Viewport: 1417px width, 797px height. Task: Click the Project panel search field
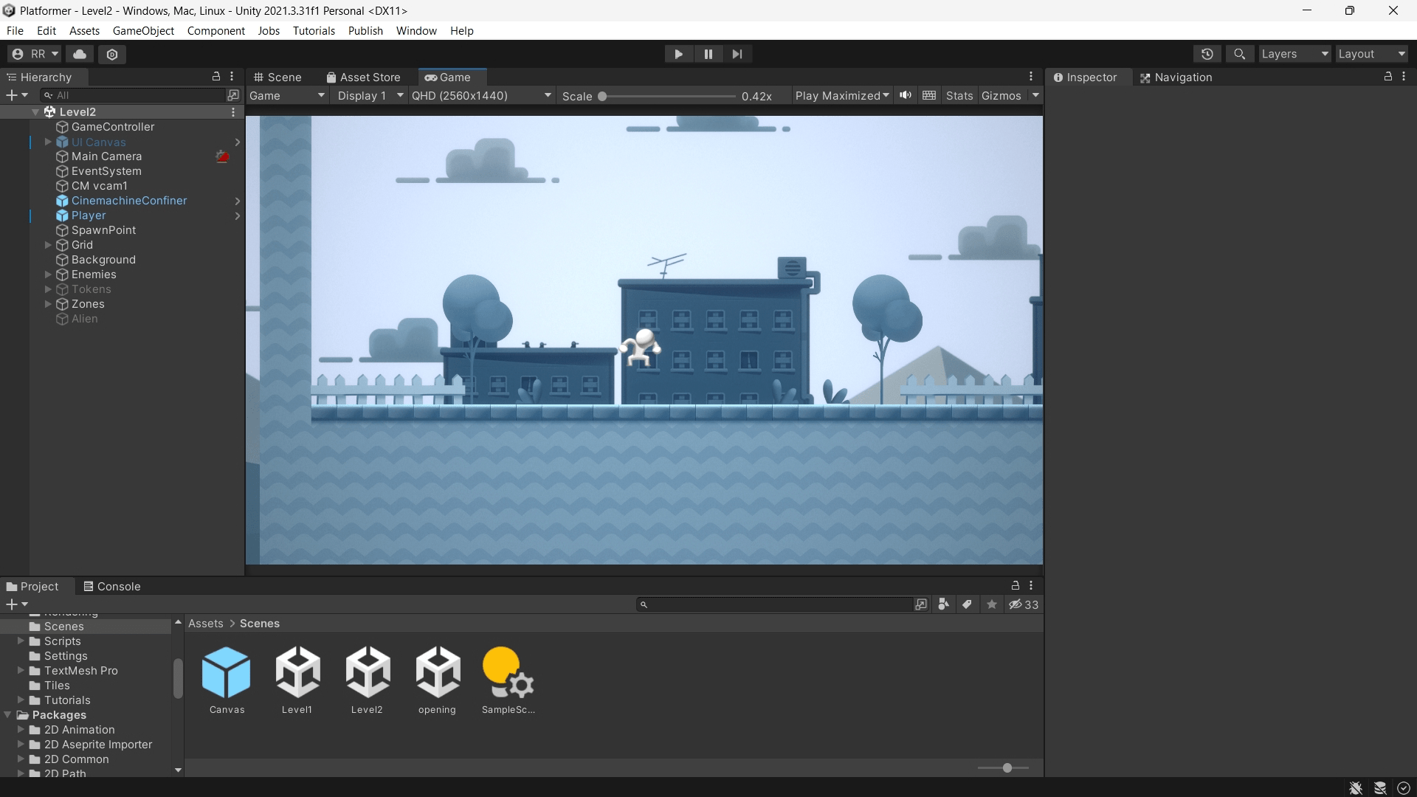pos(775,604)
